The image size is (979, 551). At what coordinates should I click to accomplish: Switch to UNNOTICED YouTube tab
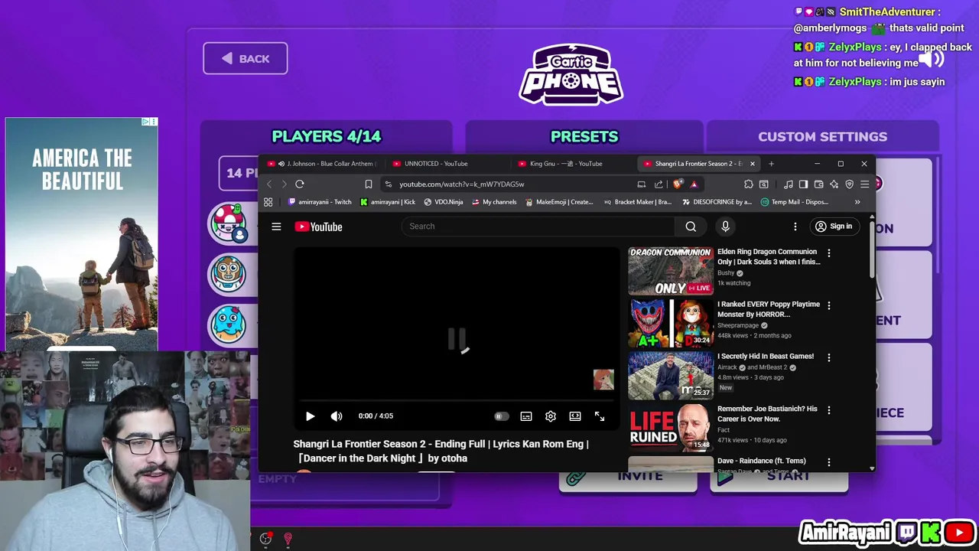(447, 164)
